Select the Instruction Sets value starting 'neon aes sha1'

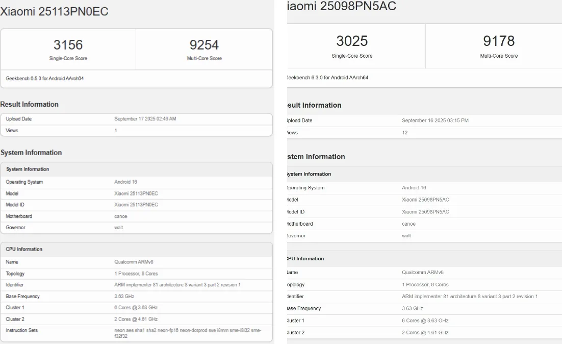(188, 333)
